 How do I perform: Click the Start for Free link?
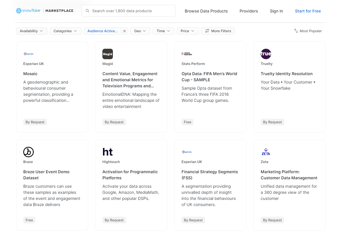coord(308,11)
